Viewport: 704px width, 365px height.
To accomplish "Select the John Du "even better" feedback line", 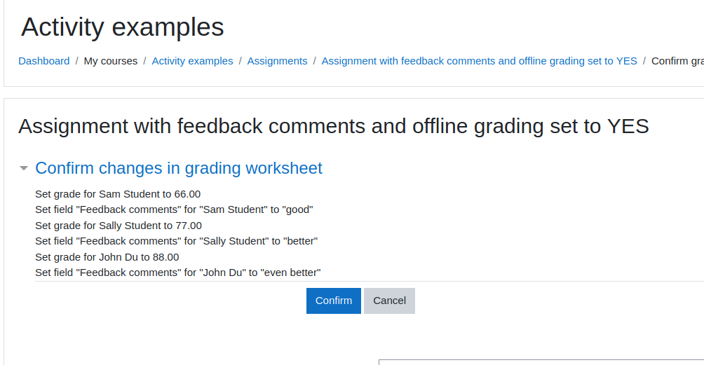I will click(178, 273).
